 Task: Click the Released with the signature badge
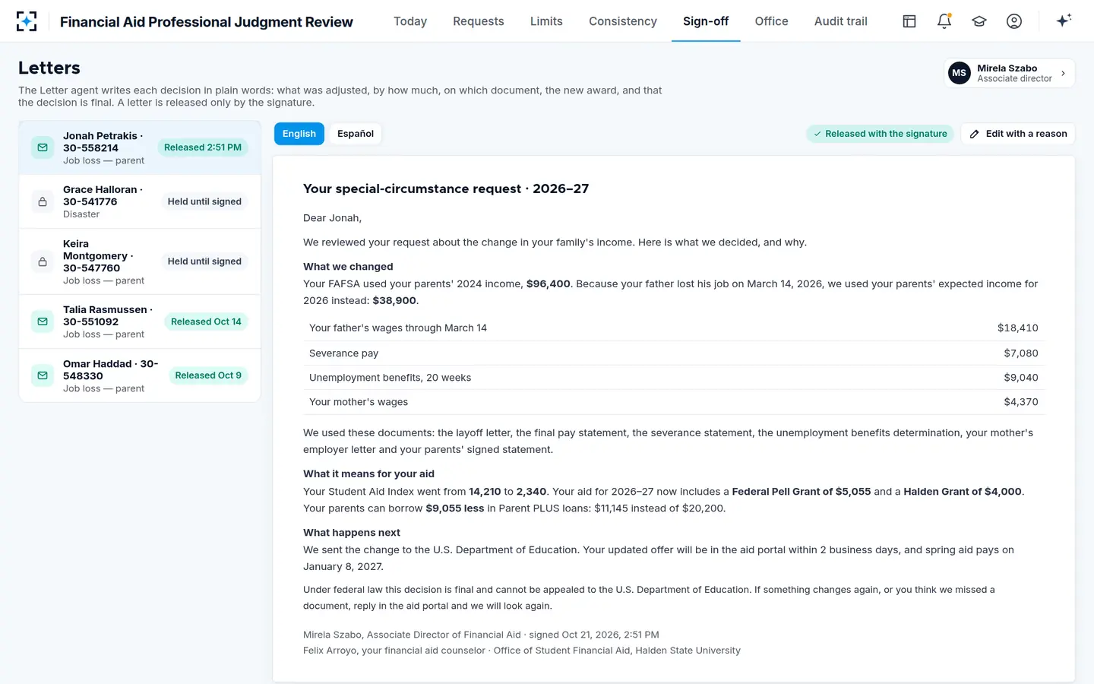[880, 134]
